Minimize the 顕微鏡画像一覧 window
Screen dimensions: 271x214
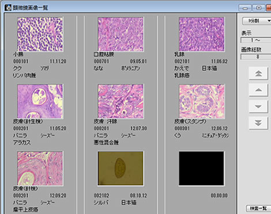tap(245, 8)
